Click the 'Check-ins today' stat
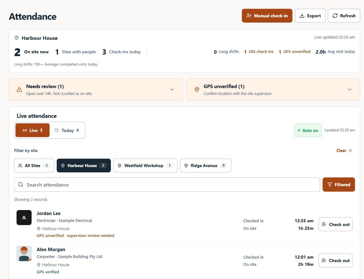The image size is (364, 279). click(121, 52)
